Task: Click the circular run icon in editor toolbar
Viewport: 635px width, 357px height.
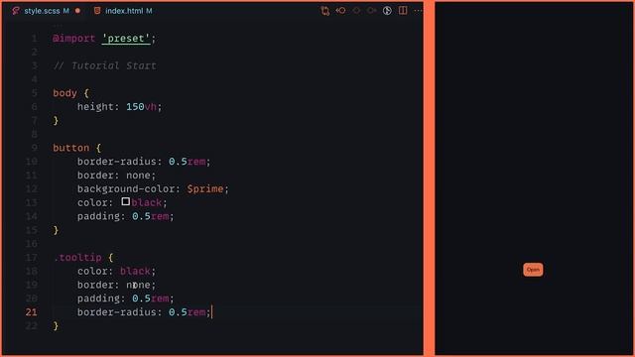Action: (387, 11)
